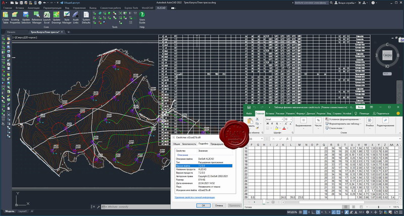Click the smiley feedback icon in Excel
Image resolution: width=404 pixels, height=216 pixels.
pos(398,113)
